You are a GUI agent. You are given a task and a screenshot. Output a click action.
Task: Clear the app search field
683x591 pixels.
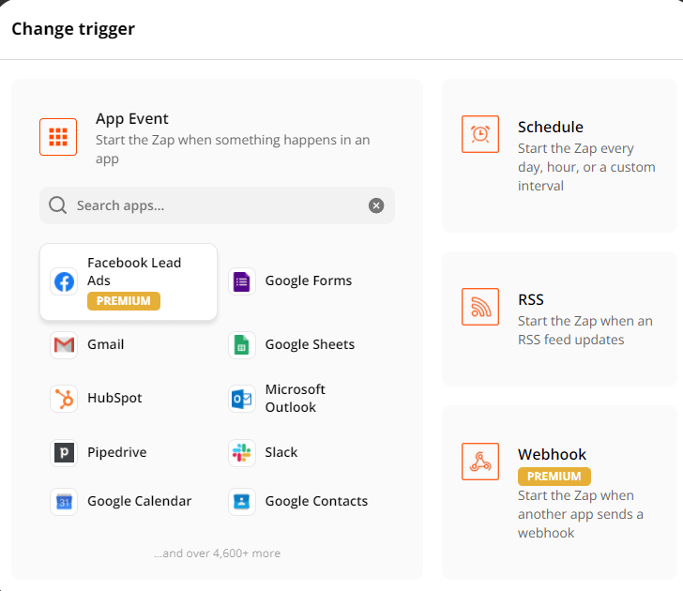coord(376,205)
